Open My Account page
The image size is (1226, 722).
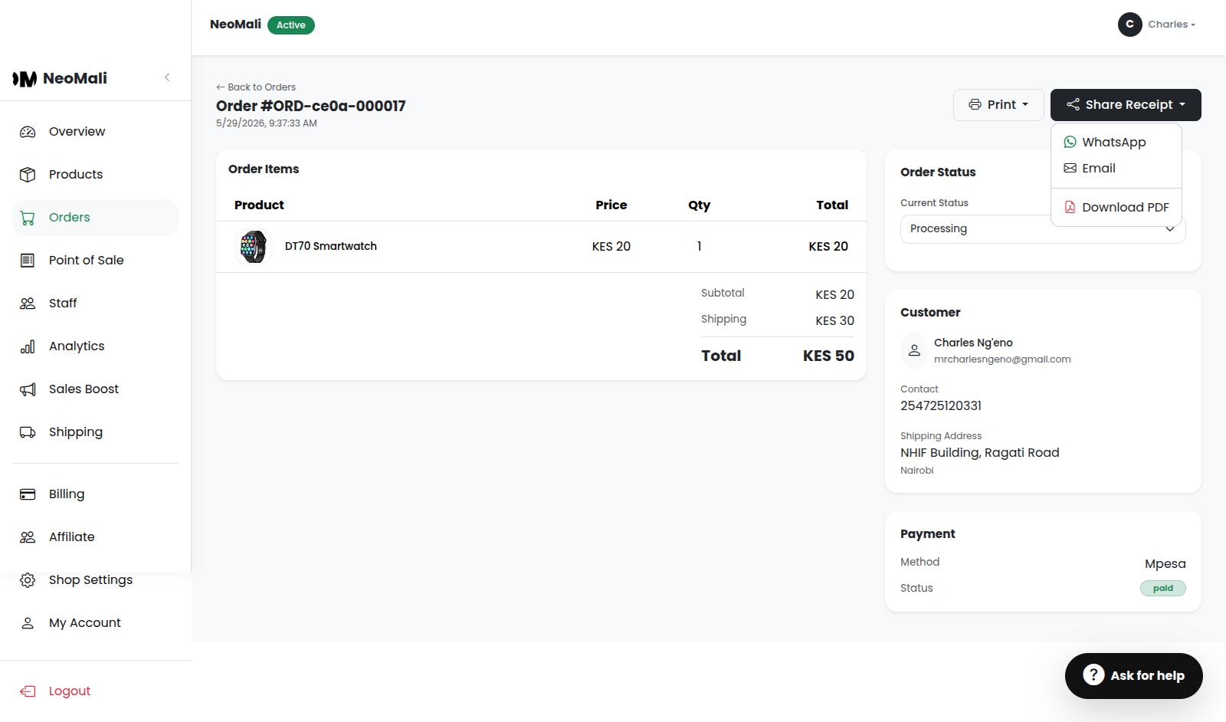click(x=95, y=623)
